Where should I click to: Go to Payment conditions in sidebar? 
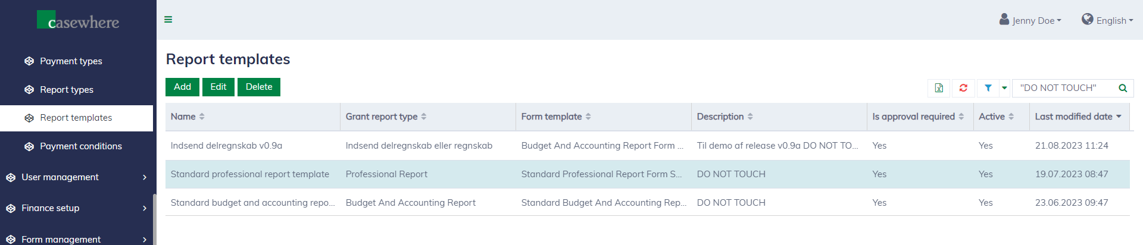pyautogui.click(x=80, y=146)
